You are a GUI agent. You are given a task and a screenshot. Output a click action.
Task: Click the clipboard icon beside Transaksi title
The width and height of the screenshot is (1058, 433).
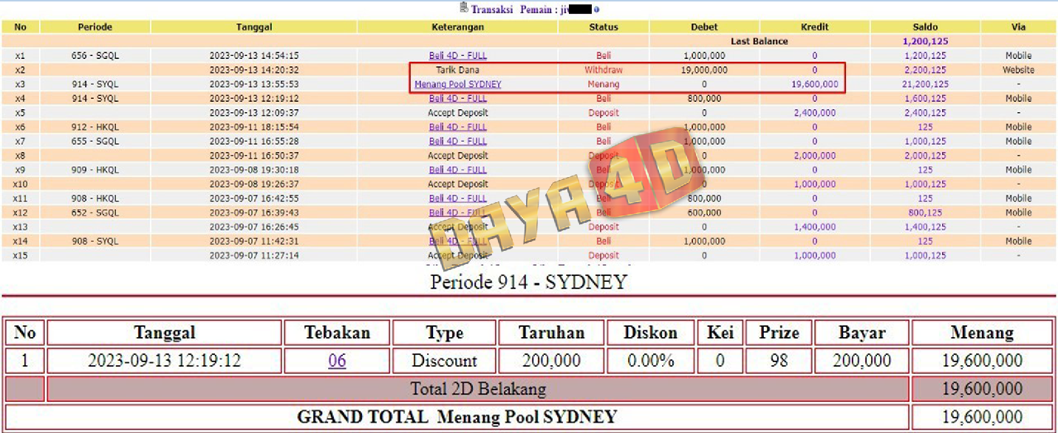463,8
